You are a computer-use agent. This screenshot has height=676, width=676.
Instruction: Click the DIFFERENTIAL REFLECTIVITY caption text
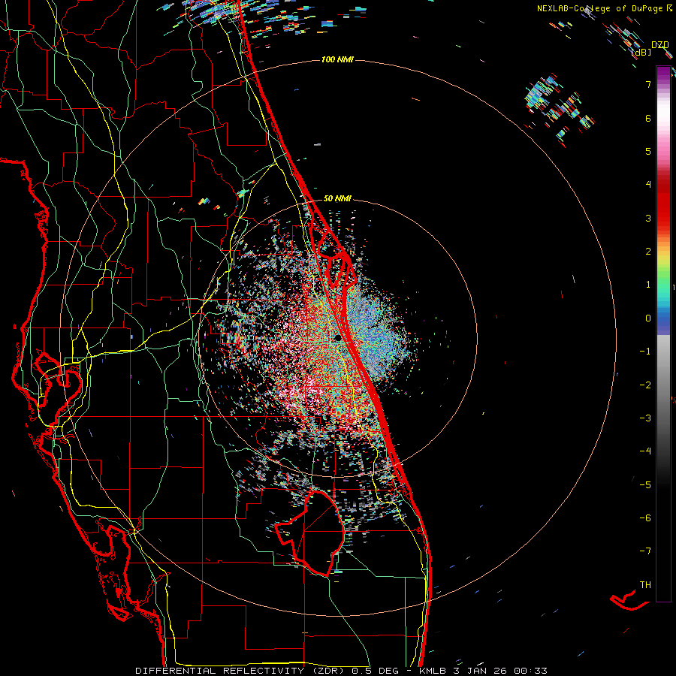click(x=219, y=671)
